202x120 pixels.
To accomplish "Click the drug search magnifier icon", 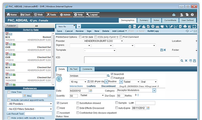I will pyautogui.click(x=109, y=76).
